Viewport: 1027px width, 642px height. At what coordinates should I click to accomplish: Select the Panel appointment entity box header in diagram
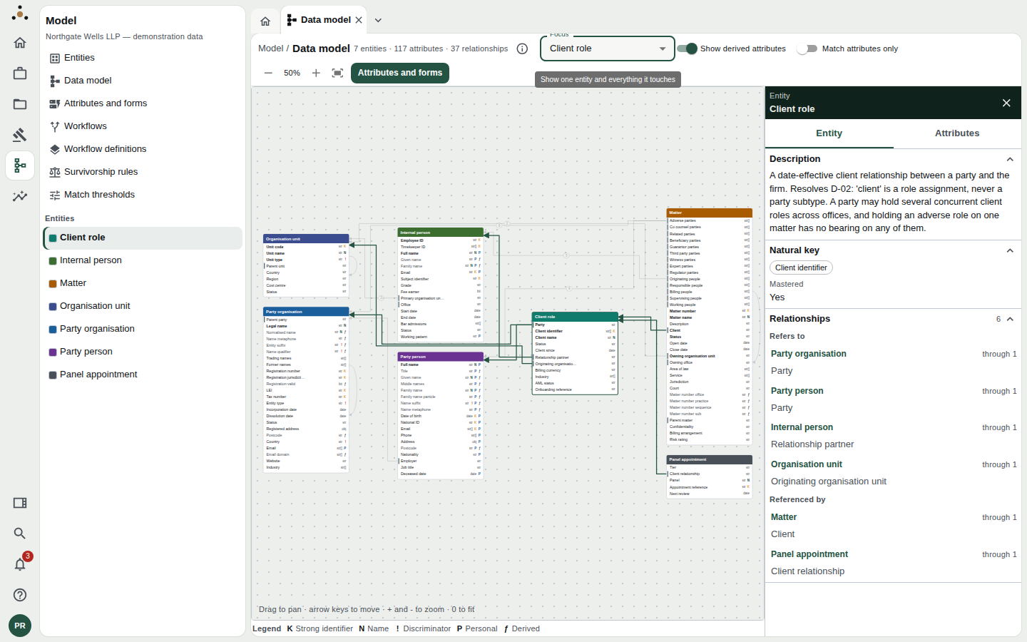709,459
